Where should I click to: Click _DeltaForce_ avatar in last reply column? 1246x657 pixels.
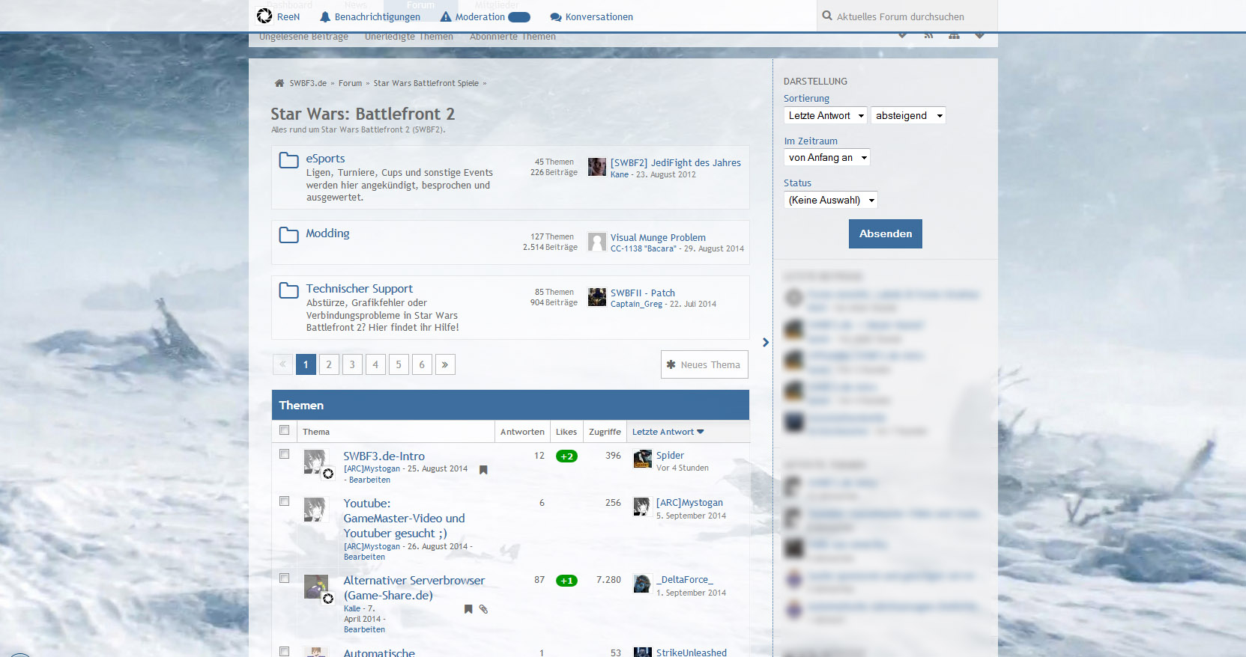642,584
